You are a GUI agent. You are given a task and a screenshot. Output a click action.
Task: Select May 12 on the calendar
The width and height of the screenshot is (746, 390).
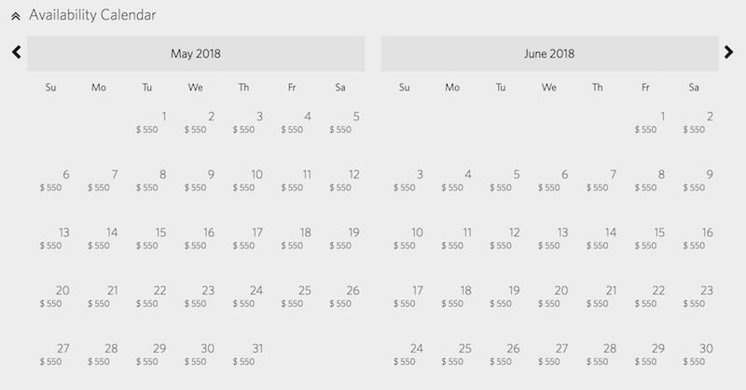click(x=340, y=180)
